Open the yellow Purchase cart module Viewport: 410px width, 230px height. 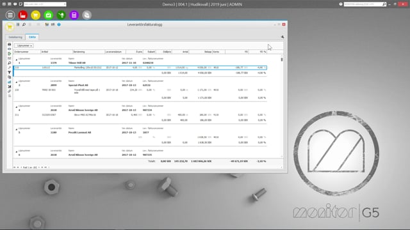pyautogui.click(x=36, y=15)
